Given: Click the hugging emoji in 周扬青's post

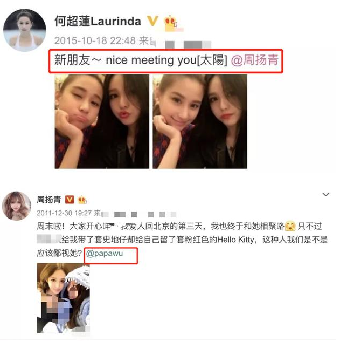Looking at the screenshot, I should pyautogui.click(x=290, y=226).
